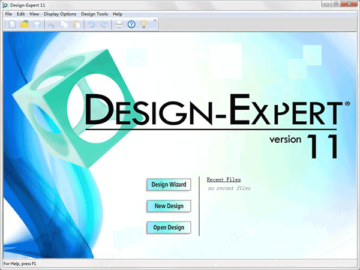This screenshot has height=270, width=360.
Task: Click the Redo arrow icon
Action: (104, 25)
